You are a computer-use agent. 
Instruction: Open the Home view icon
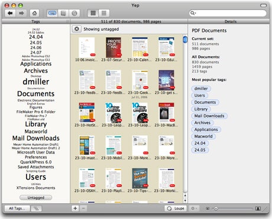tap(34, 13)
